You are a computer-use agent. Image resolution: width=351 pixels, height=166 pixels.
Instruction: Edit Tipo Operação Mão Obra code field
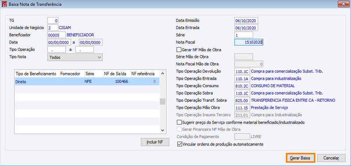[x=242, y=108]
